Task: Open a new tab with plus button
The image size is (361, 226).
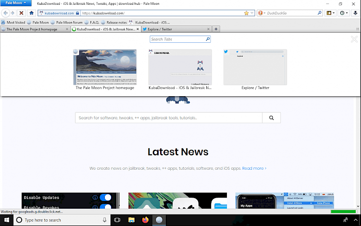Action: click(216, 29)
